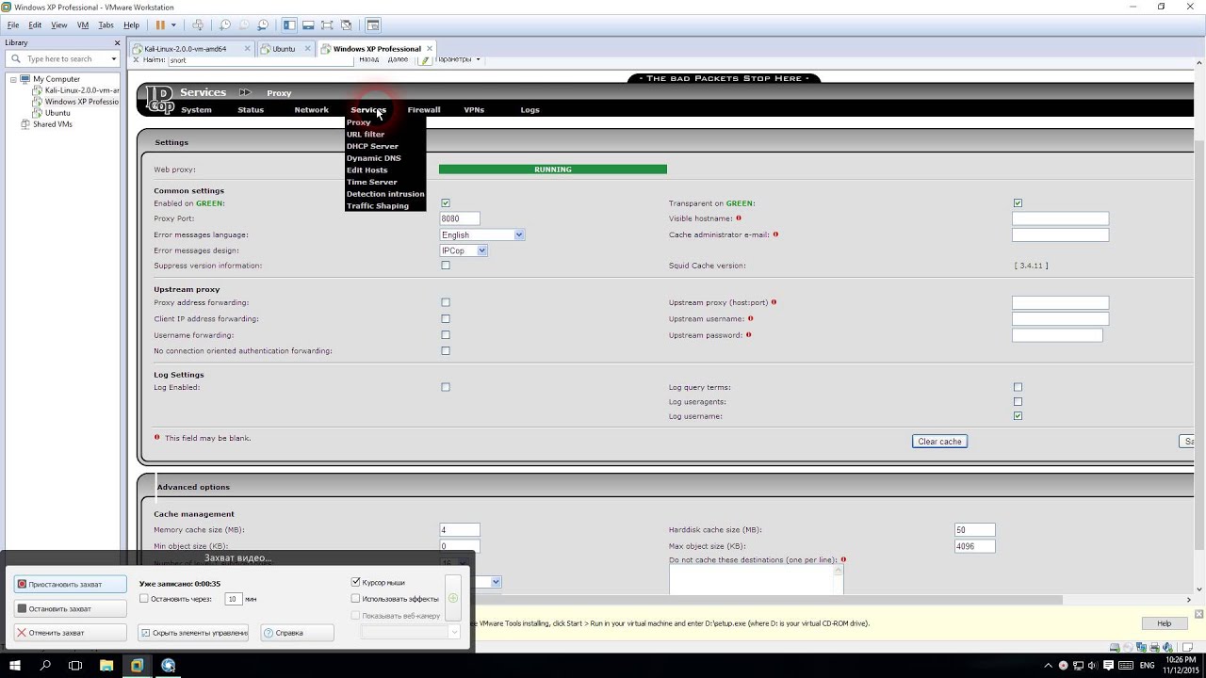
Task: Click the running proxy status bar
Action: pos(552,169)
